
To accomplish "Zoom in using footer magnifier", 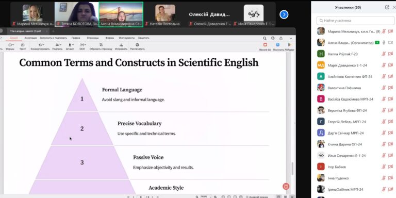I will click(x=215, y=196).
